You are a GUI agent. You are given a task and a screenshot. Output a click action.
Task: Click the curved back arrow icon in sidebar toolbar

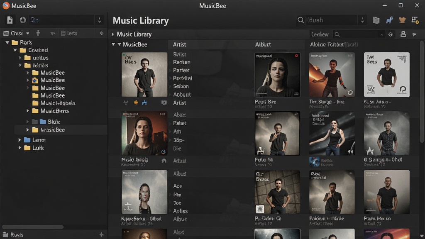[x=53, y=34]
